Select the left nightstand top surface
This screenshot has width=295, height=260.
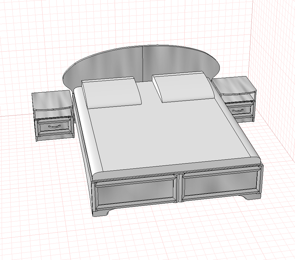52,100
